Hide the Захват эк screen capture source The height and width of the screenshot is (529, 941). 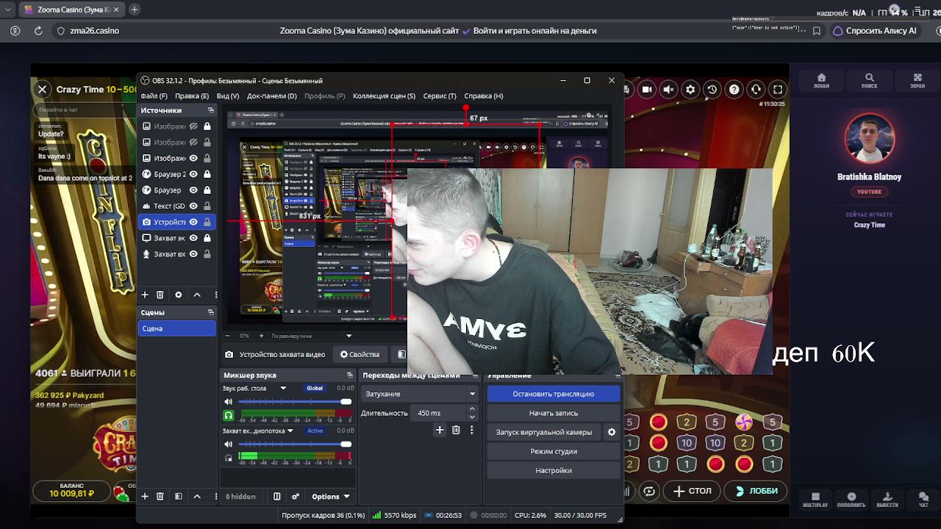click(193, 238)
